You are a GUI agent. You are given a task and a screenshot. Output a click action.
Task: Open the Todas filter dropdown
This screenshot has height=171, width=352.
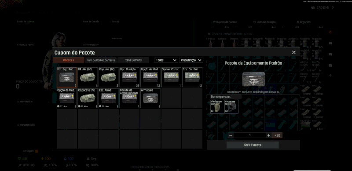click(x=166, y=60)
